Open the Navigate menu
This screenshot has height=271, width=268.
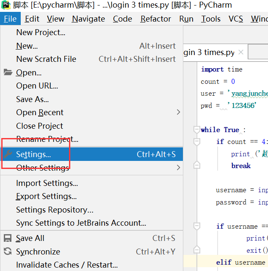pos(88,19)
